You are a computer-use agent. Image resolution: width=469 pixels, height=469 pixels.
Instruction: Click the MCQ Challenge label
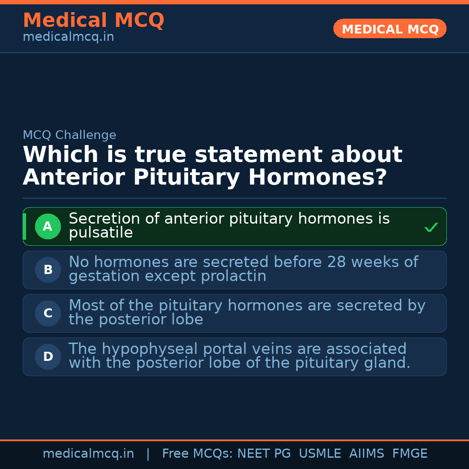pyautogui.click(x=69, y=135)
